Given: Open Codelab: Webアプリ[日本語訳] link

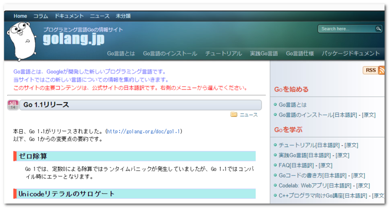Looking at the screenshot, I should click(x=315, y=186).
